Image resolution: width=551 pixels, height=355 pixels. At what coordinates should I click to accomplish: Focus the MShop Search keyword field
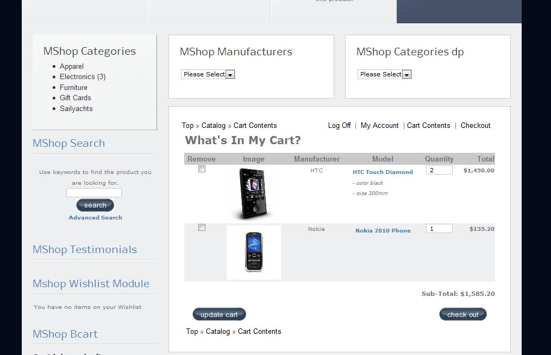[x=94, y=193]
